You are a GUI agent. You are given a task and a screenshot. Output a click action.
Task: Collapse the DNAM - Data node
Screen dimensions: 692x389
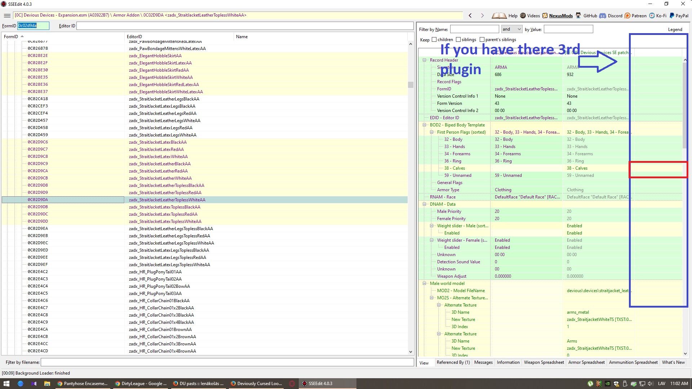pos(424,204)
